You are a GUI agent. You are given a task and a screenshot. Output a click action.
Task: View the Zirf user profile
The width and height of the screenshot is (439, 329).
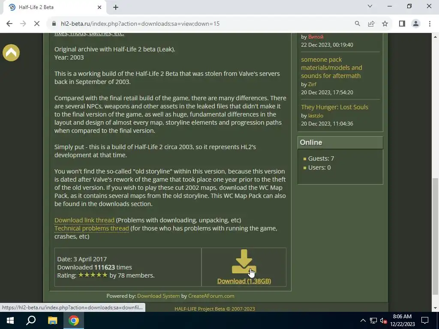(x=312, y=84)
